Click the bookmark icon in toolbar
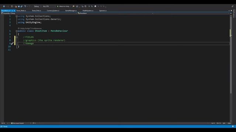236x132 pixels. (x=95, y=7)
